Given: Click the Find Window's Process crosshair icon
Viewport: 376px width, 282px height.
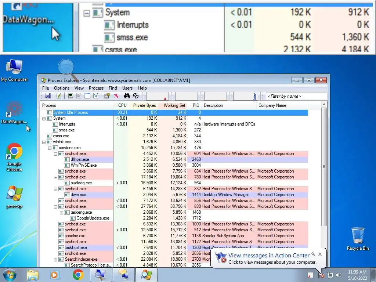Looking at the screenshot, I should (136, 96).
